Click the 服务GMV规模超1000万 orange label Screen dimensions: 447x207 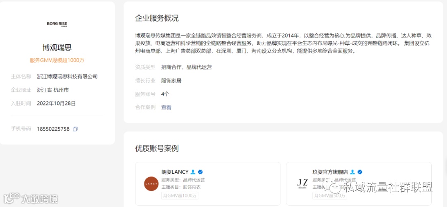click(57, 60)
